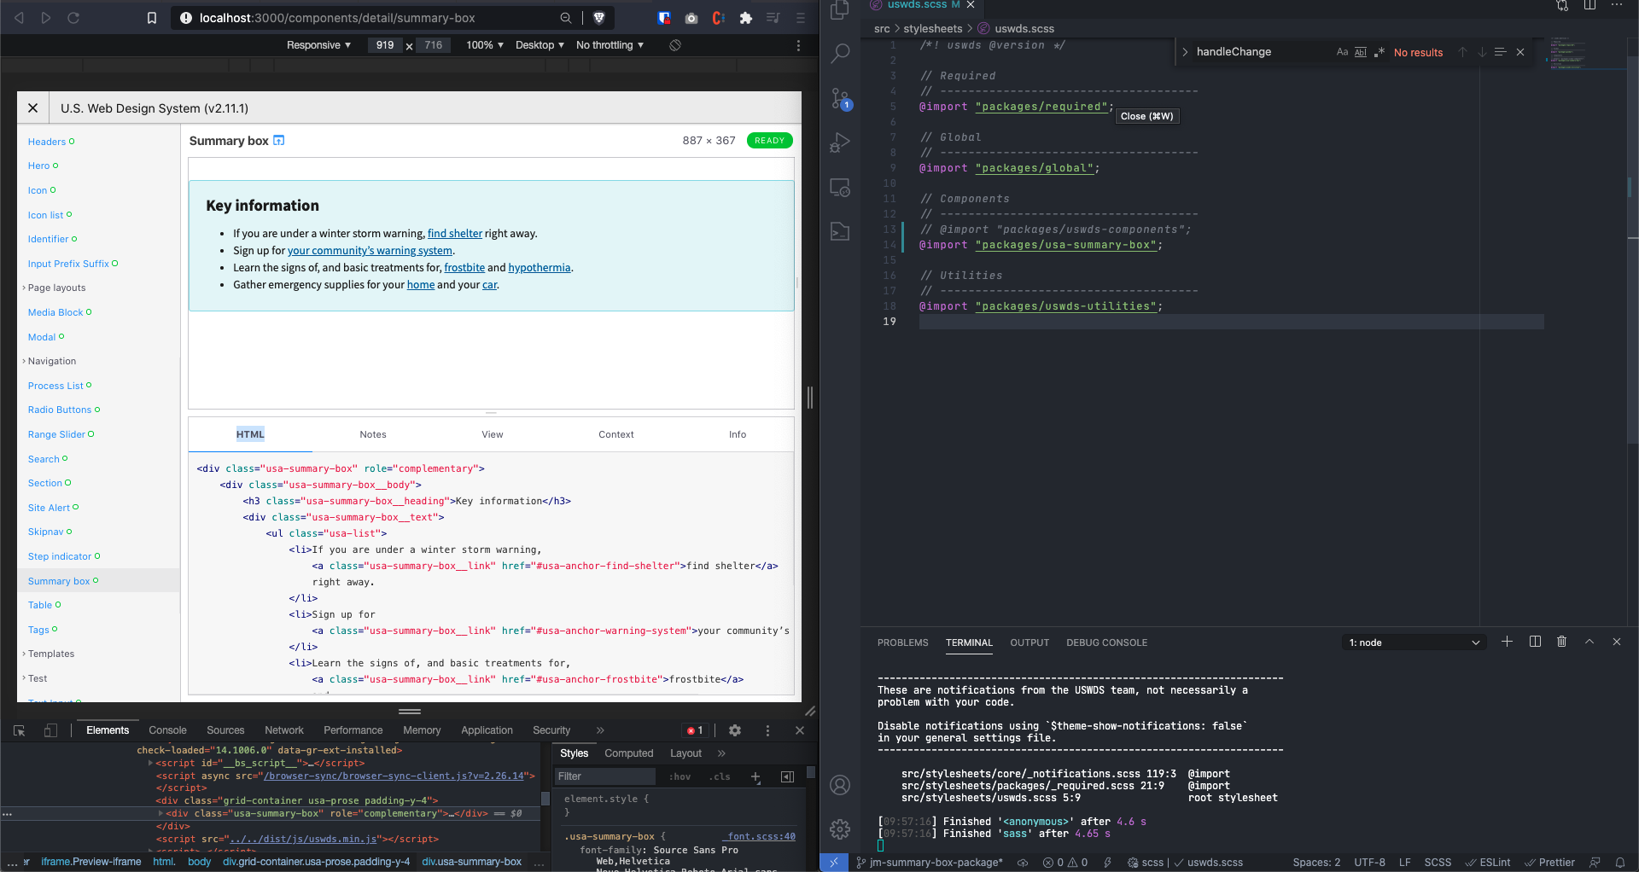
Task: Toggle Find in Selection in the find widget
Action: click(x=1500, y=52)
